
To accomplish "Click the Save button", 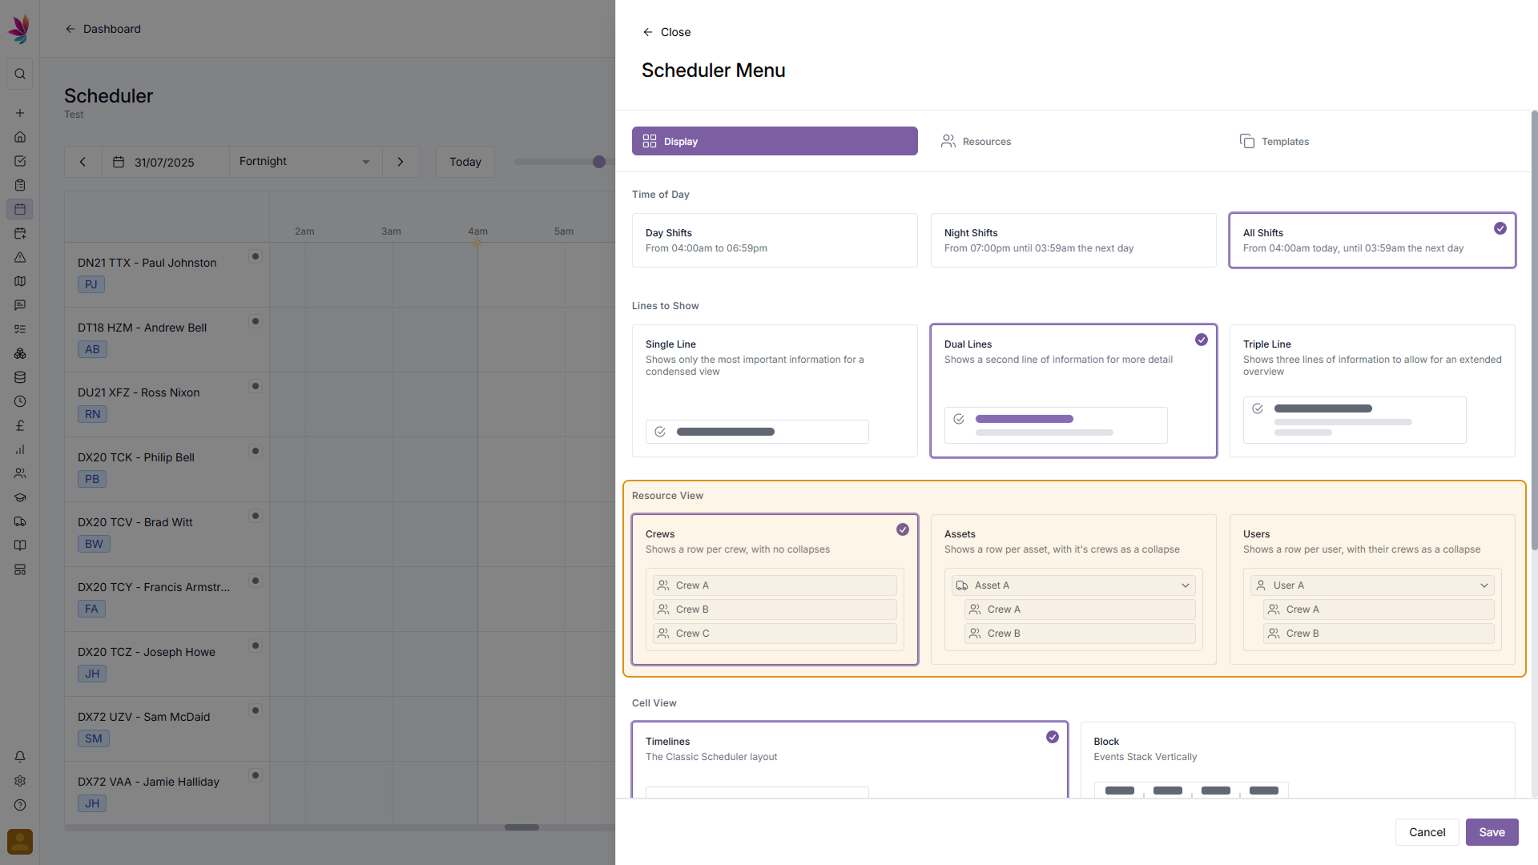I will [x=1492, y=832].
